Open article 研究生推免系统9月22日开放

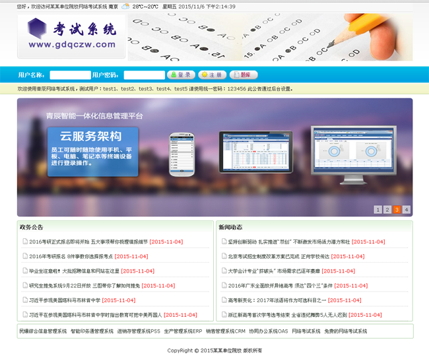[84, 286]
